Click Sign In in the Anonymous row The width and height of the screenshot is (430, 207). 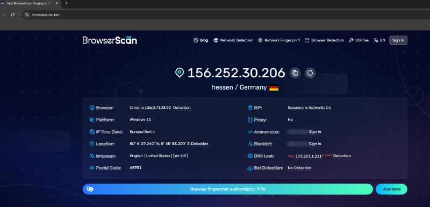click(315, 132)
